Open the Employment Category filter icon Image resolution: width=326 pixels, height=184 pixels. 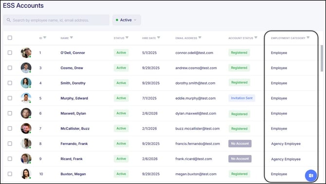[x=308, y=37]
